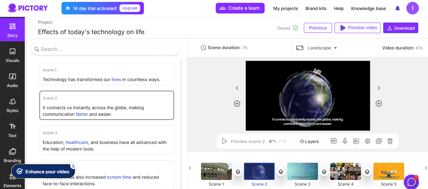Open the Elements panel
Viewport: 428px width, 189px height.
click(x=12, y=180)
